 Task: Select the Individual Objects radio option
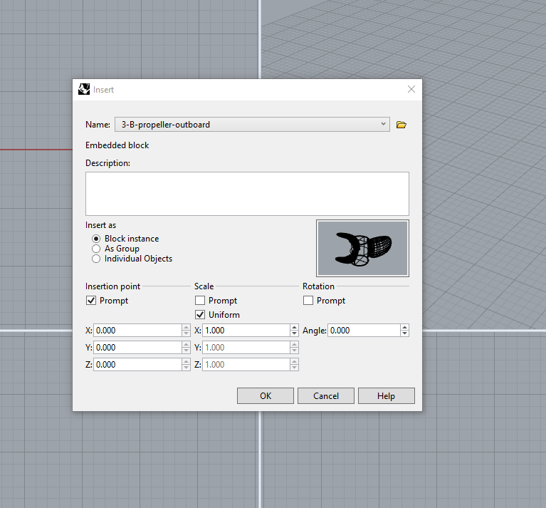tap(96, 259)
